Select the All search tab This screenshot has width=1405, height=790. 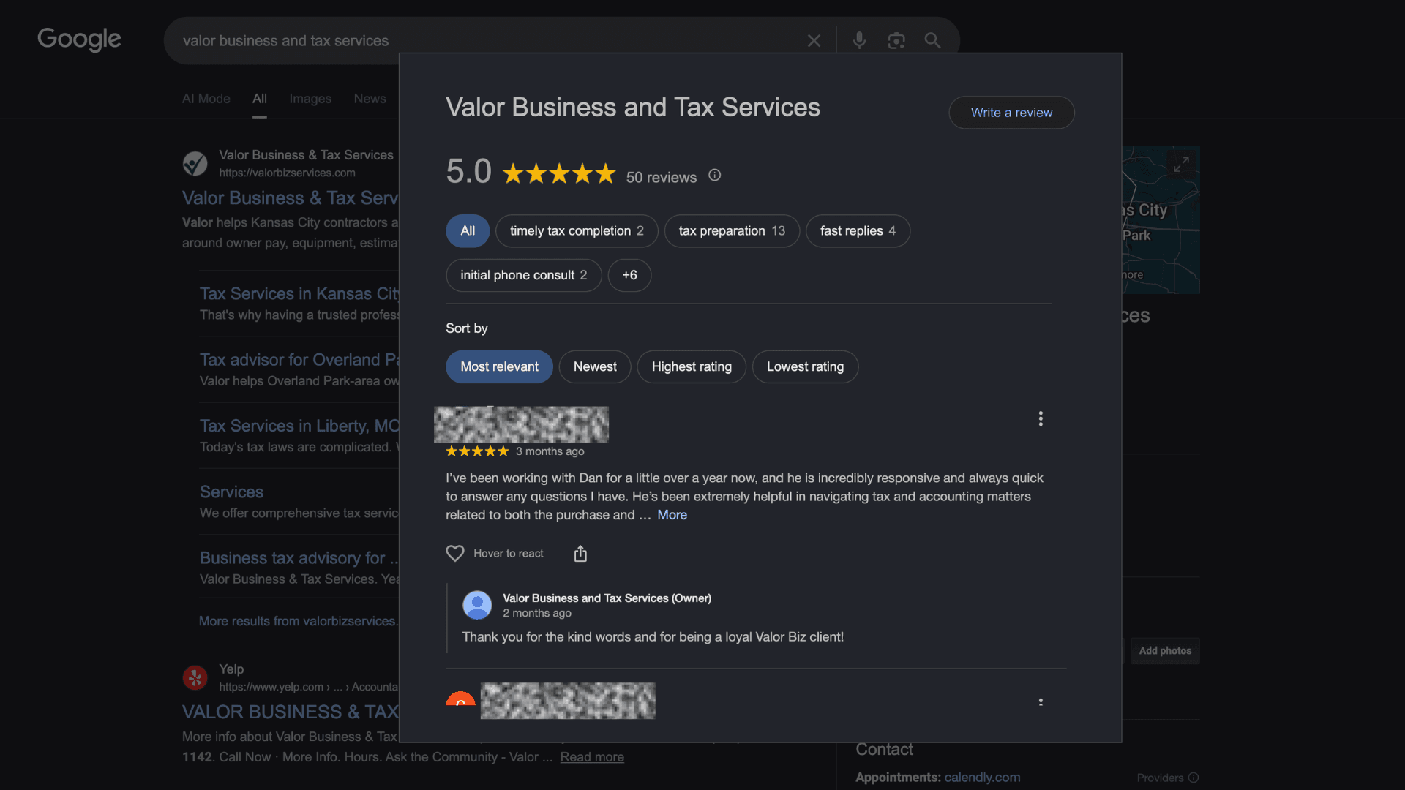260,99
